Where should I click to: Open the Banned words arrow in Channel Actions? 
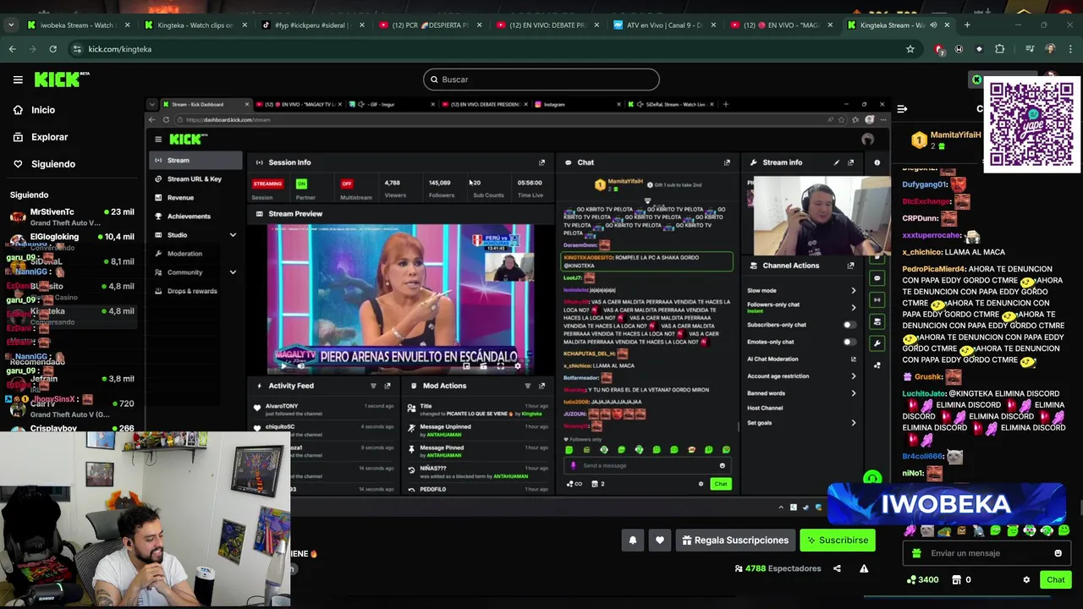[x=853, y=393]
